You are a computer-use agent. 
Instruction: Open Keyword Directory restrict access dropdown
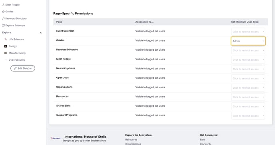[248, 50]
